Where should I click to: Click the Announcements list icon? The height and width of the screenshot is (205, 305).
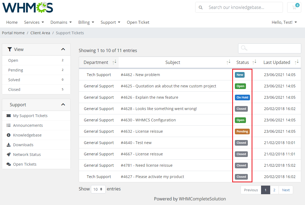pyautogui.click(x=9, y=125)
